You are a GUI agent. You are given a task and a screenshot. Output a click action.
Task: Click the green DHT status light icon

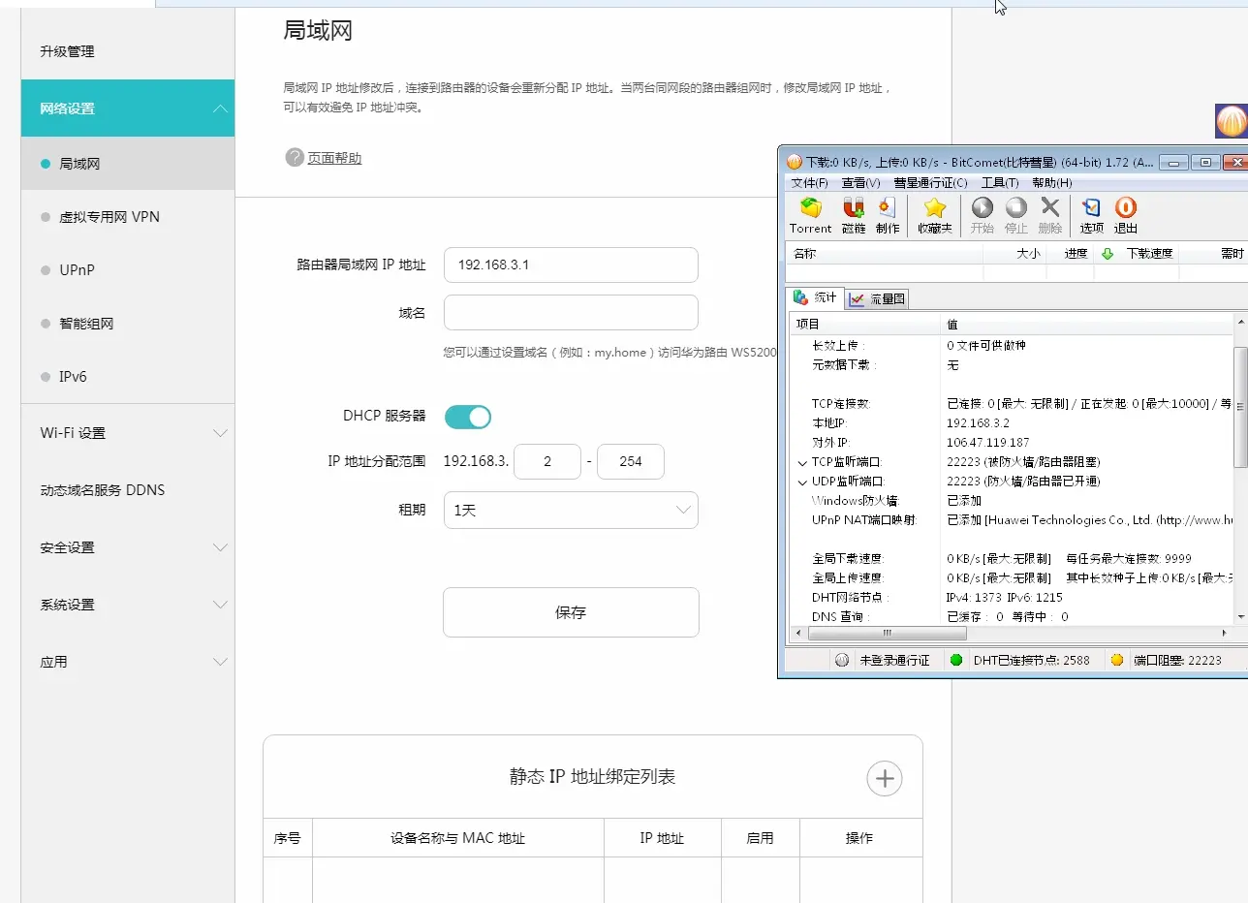pyautogui.click(x=955, y=660)
